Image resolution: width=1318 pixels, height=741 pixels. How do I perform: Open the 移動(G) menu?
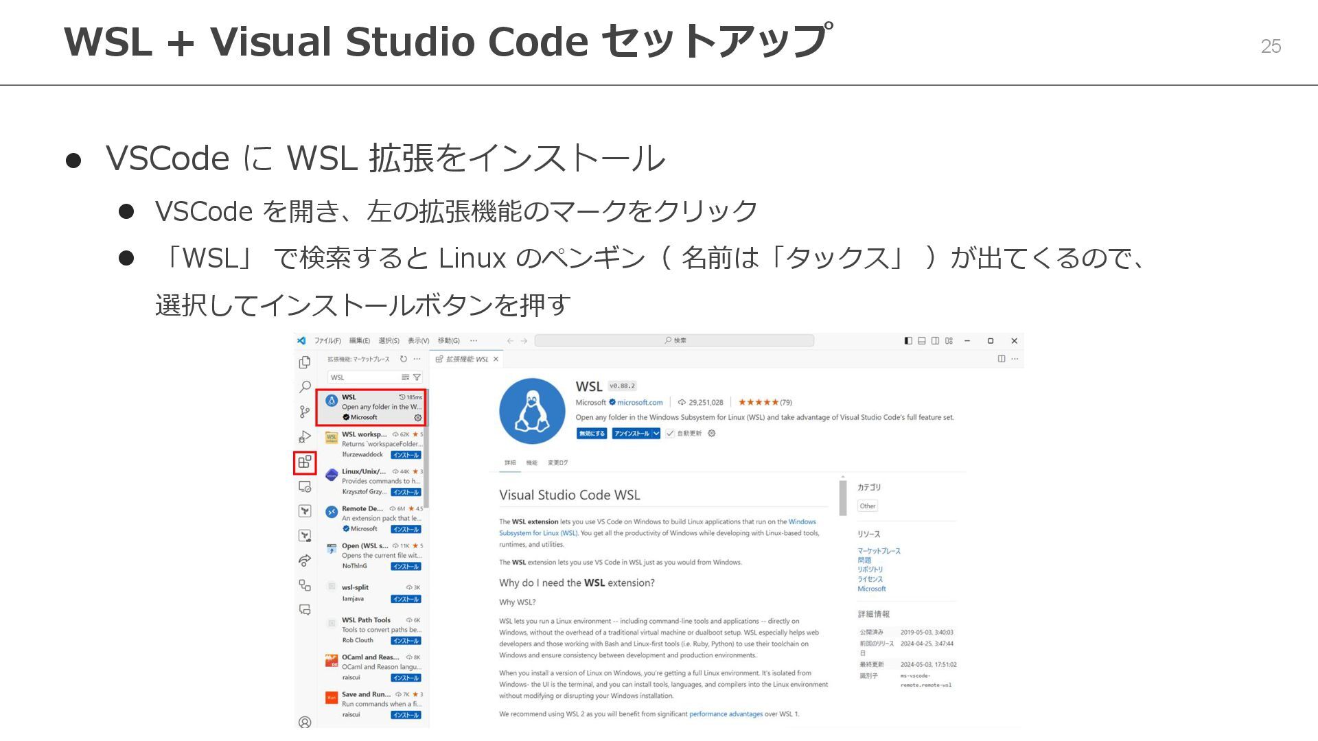[x=448, y=340]
